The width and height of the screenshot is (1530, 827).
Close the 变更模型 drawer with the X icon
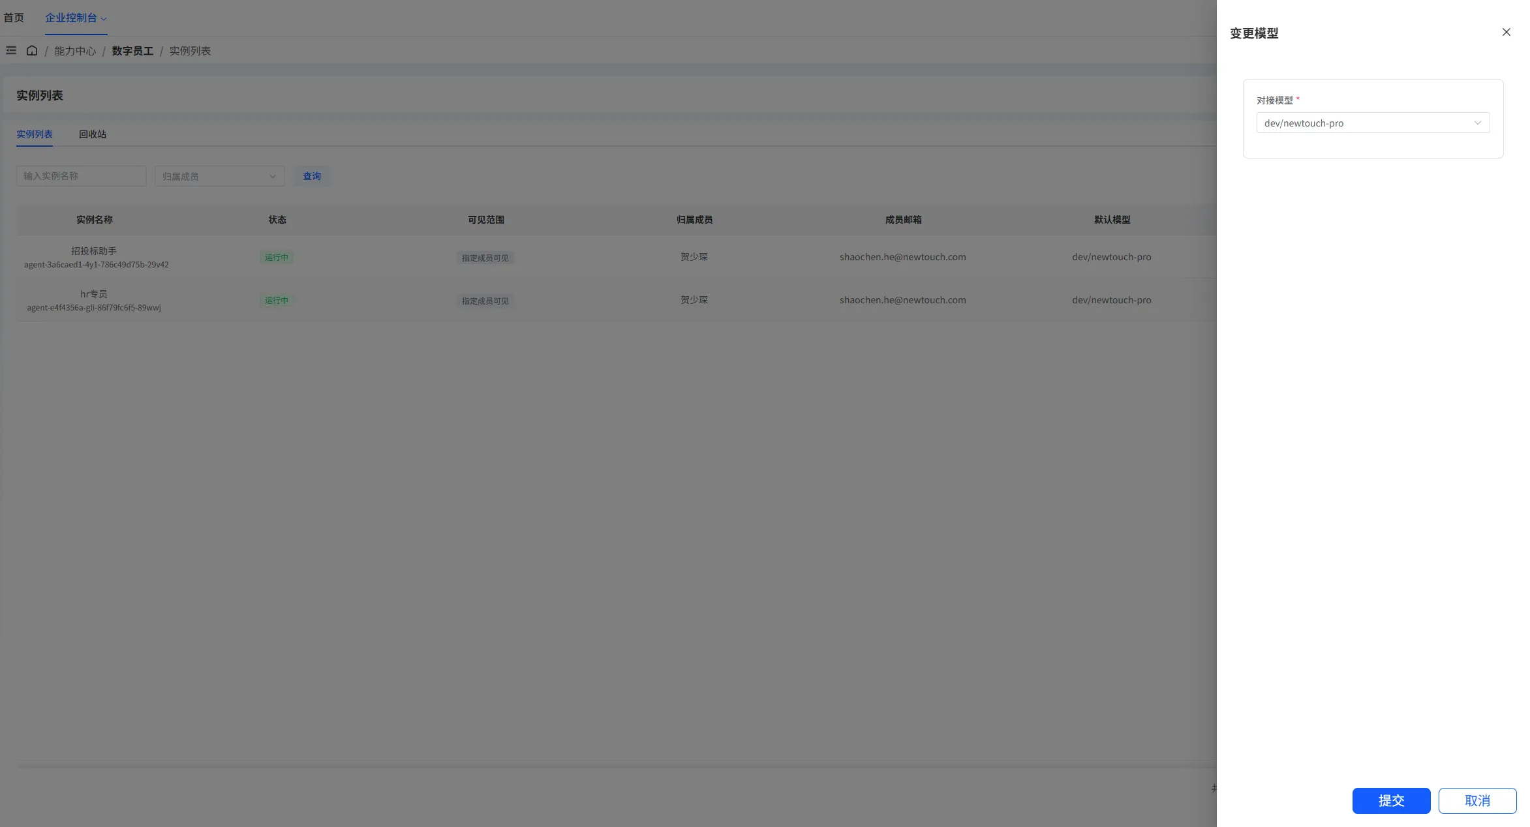1506,32
